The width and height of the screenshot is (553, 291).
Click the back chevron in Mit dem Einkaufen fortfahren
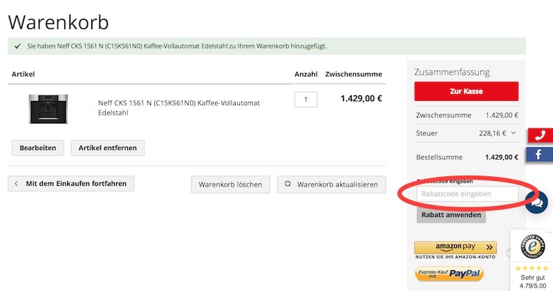tap(16, 183)
